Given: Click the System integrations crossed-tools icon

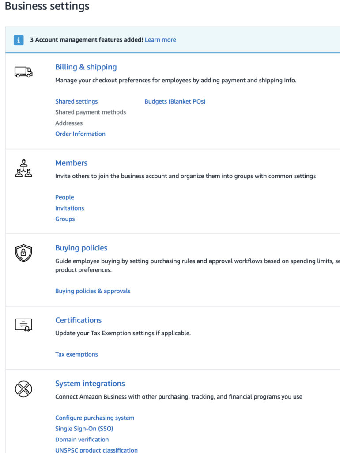Looking at the screenshot, I should pyautogui.click(x=23, y=389).
